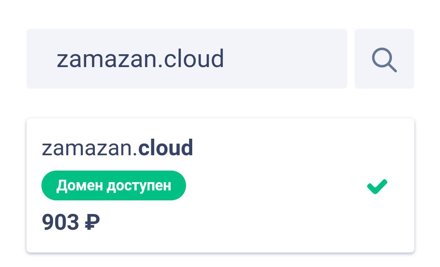Select the green checkmark on zamazan.cloud result
440x267 pixels.
377,187
